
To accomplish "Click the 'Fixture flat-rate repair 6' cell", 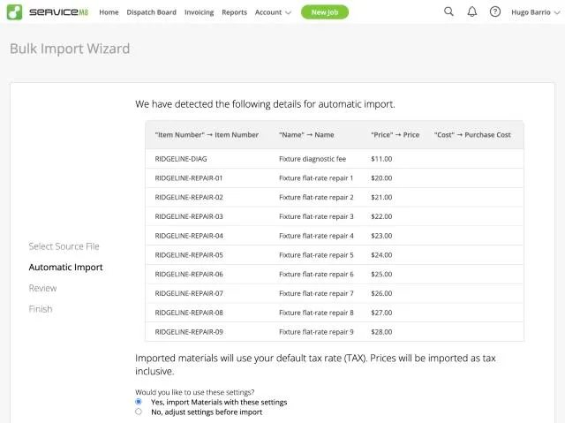I will (x=316, y=274).
